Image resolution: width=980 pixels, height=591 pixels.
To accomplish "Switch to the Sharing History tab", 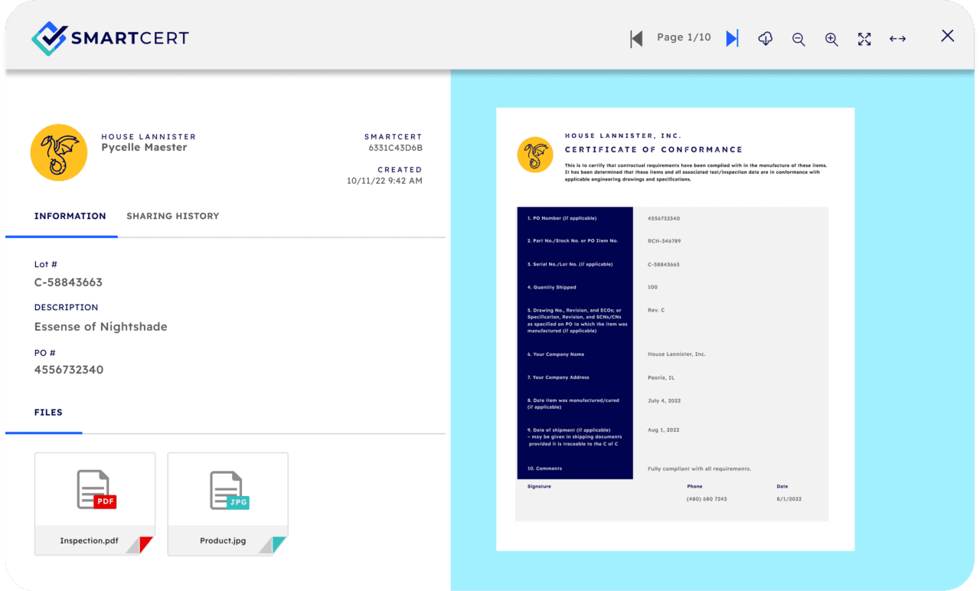I will (172, 216).
